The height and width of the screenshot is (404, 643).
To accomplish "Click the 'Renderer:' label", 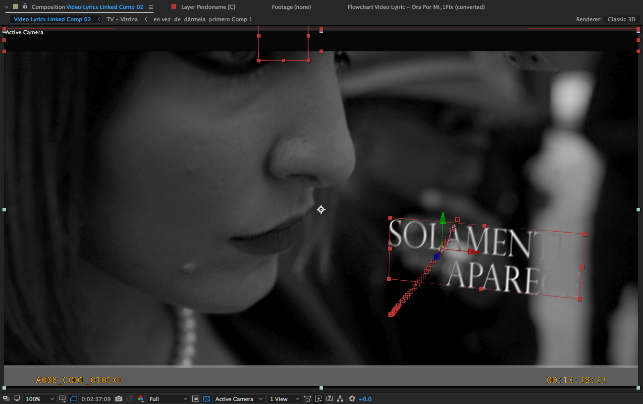I will coord(589,19).
